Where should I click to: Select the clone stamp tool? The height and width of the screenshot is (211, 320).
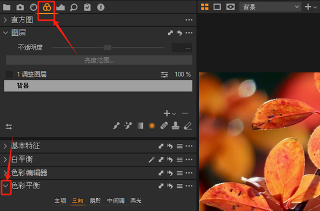pos(176,126)
